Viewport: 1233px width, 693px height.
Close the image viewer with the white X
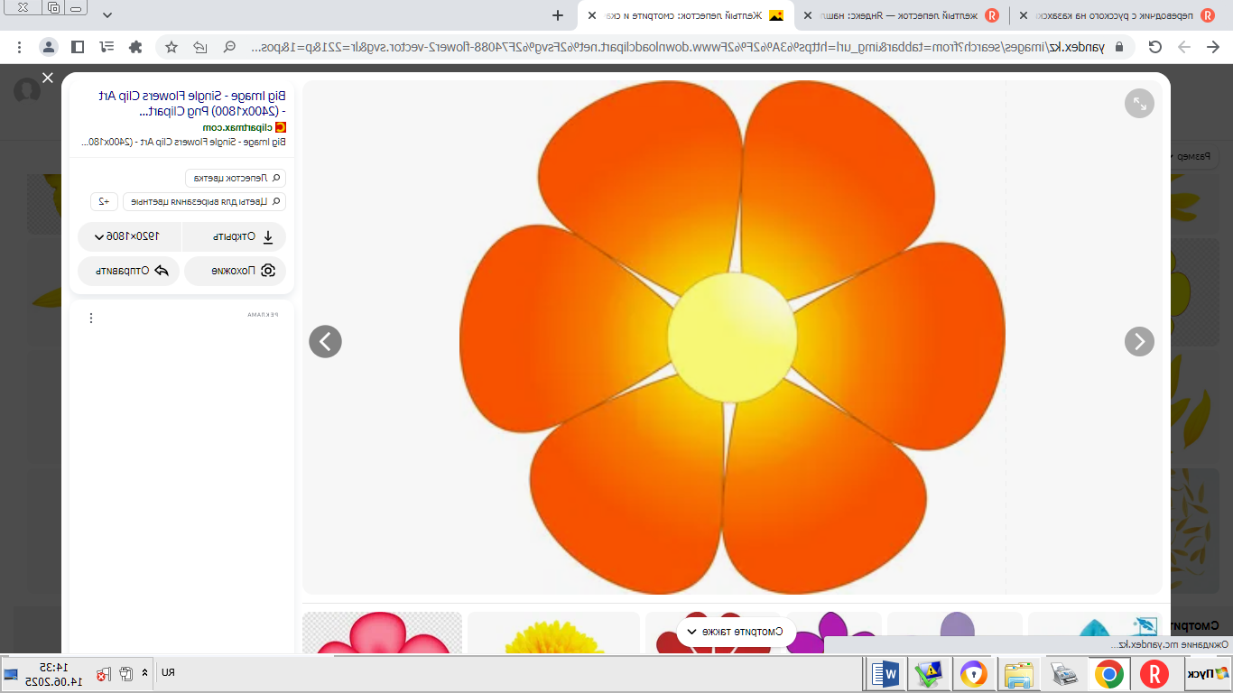point(48,78)
